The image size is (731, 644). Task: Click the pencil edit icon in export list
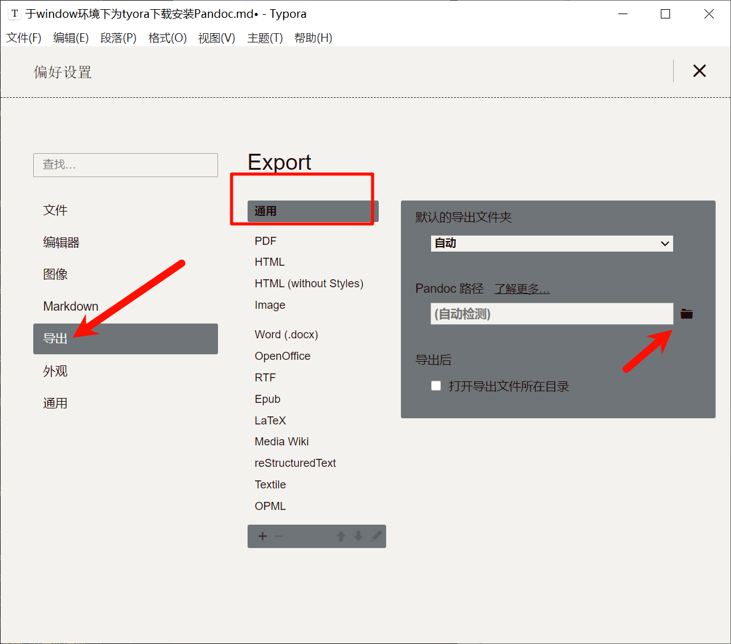[376, 536]
